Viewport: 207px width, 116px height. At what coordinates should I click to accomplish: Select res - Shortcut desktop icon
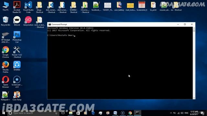176,6
